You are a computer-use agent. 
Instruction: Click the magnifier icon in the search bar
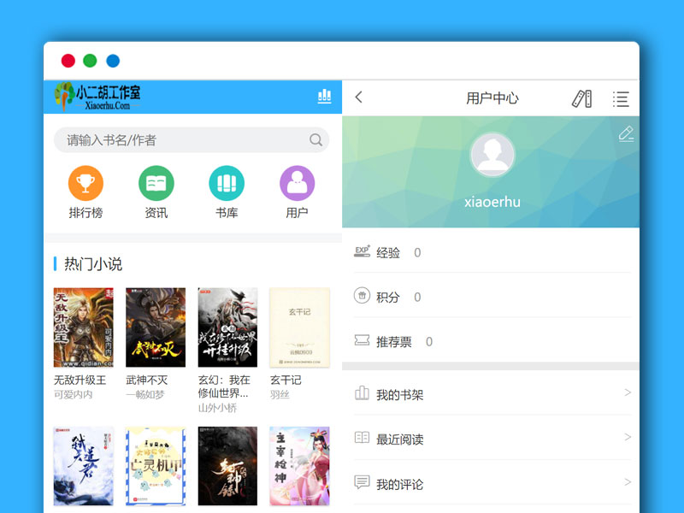[315, 139]
